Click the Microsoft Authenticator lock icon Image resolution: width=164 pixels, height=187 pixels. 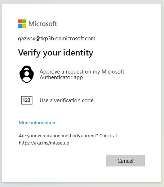27,74
